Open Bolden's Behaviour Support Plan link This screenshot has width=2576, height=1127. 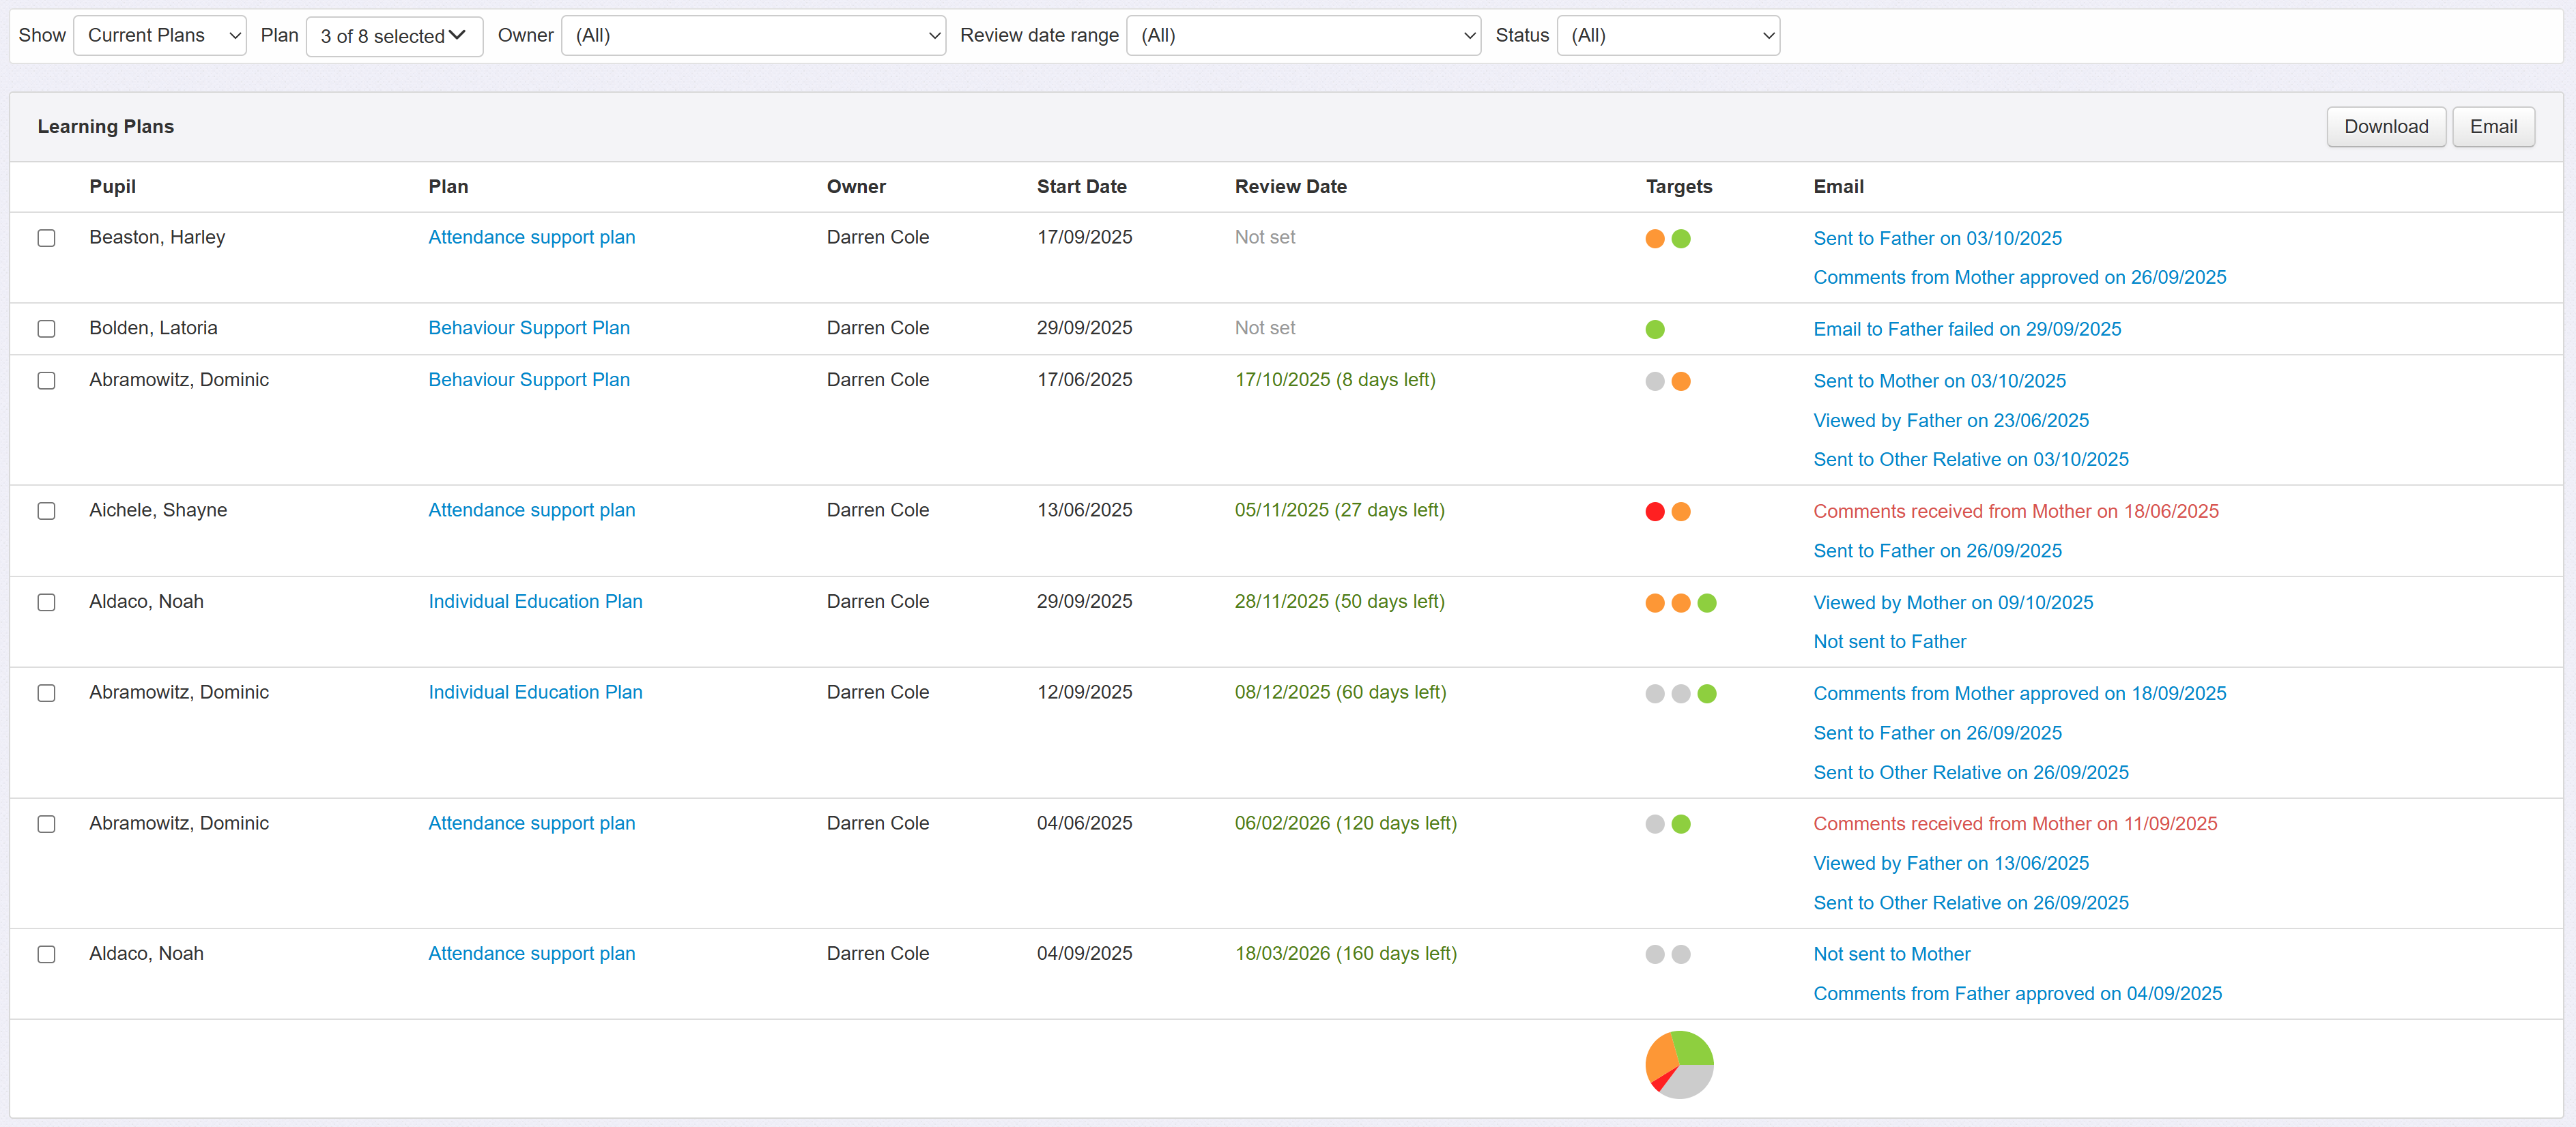(528, 327)
